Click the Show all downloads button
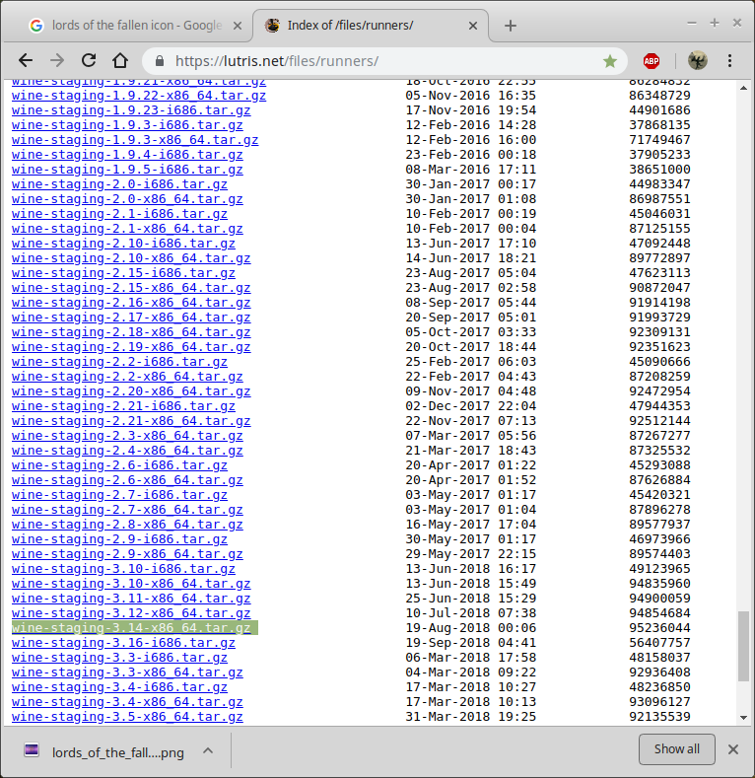This screenshot has height=778, width=755. point(676,749)
